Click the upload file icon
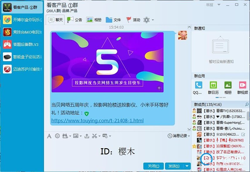The height and width of the screenshot is (172, 250). [x=87, y=136]
